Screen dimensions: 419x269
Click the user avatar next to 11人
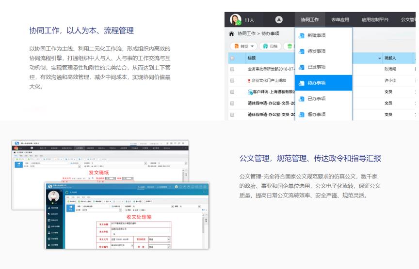pyautogui.click(x=236, y=20)
